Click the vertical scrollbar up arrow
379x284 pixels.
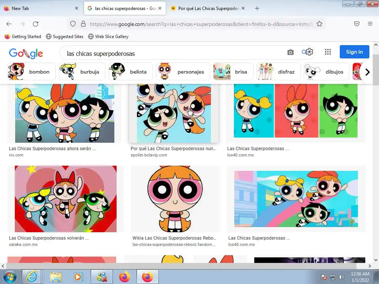pyautogui.click(x=376, y=45)
